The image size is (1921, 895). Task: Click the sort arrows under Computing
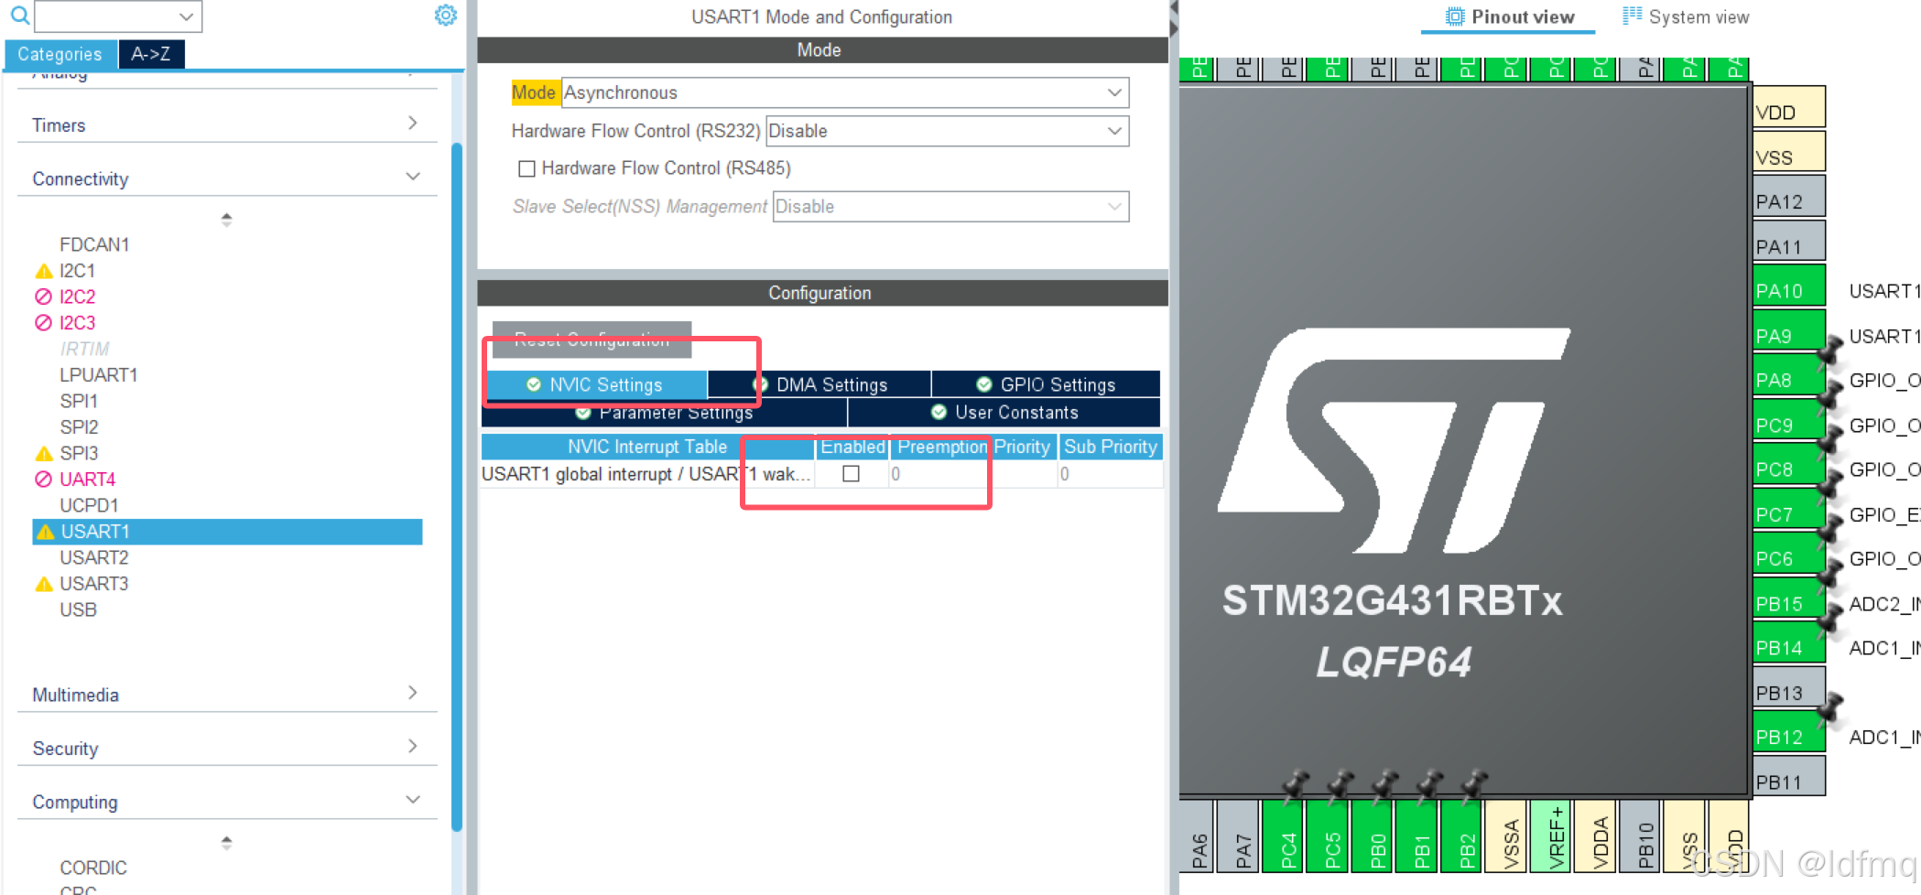pos(226,842)
